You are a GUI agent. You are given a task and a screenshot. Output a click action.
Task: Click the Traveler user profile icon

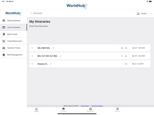point(138,14)
